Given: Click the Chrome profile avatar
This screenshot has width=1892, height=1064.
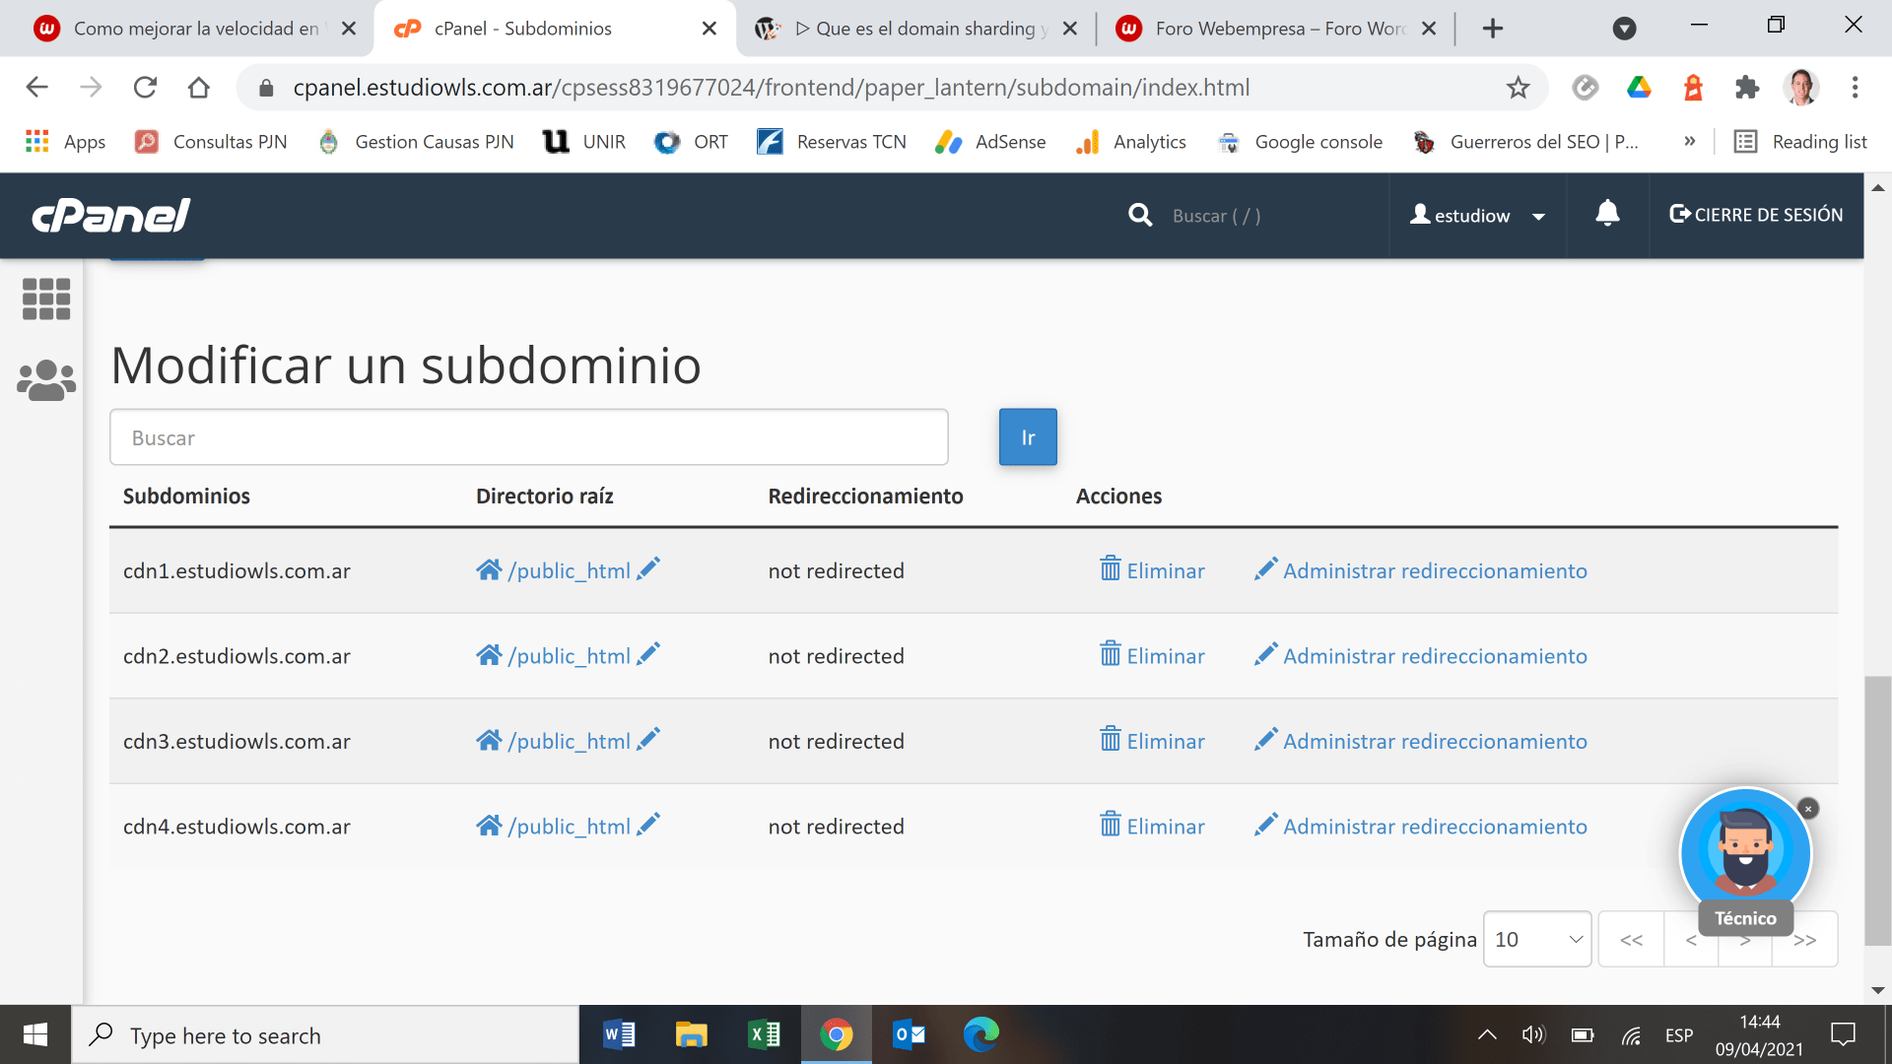Looking at the screenshot, I should coord(1801,88).
